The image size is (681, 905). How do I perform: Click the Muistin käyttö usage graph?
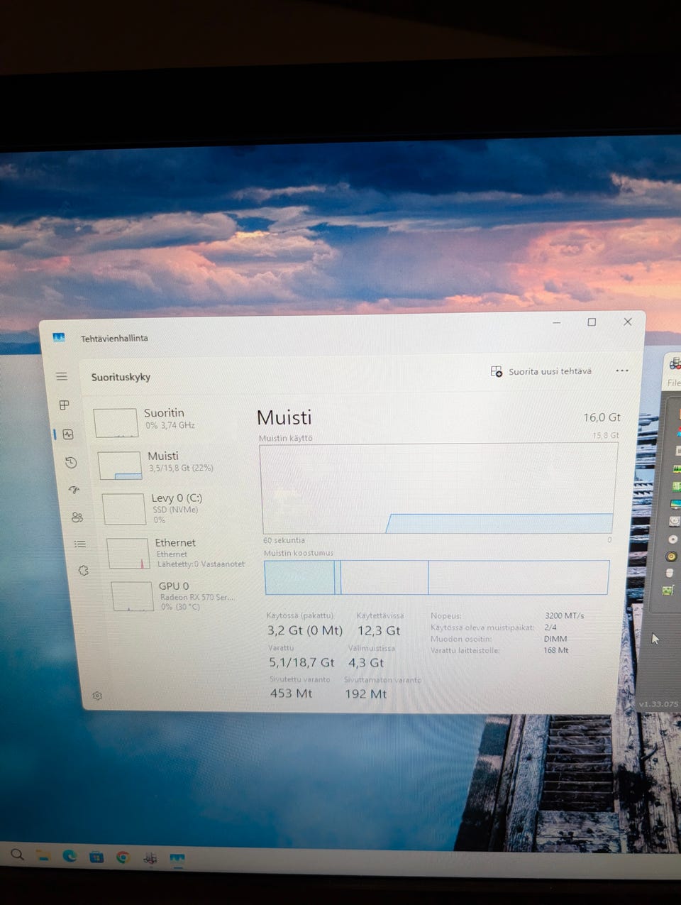pyautogui.click(x=438, y=488)
